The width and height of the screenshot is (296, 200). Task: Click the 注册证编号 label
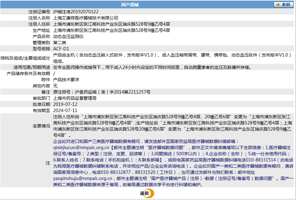[x=39, y=12]
